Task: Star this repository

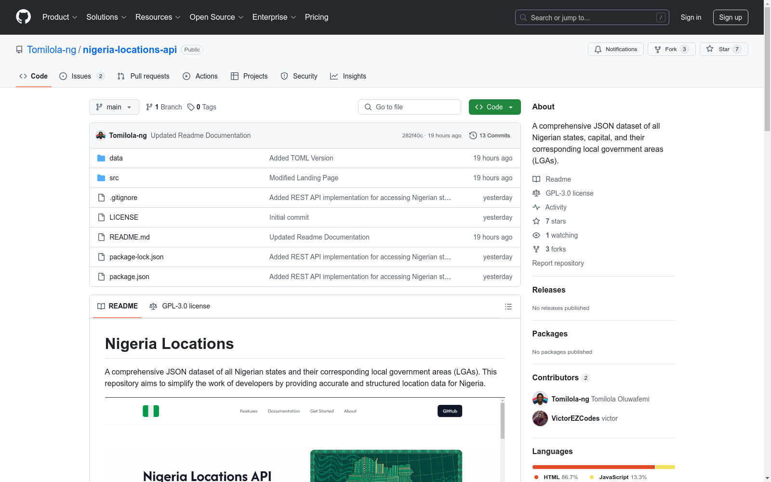Action: click(724, 49)
